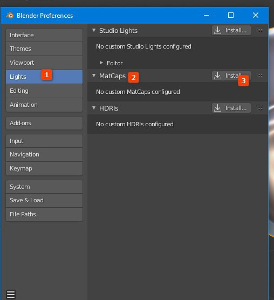Image resolution: width=274 pixels, height=300 pixels.
Task: Click the HDRIs panel drag grip
Action: click(x=260, y=108)
